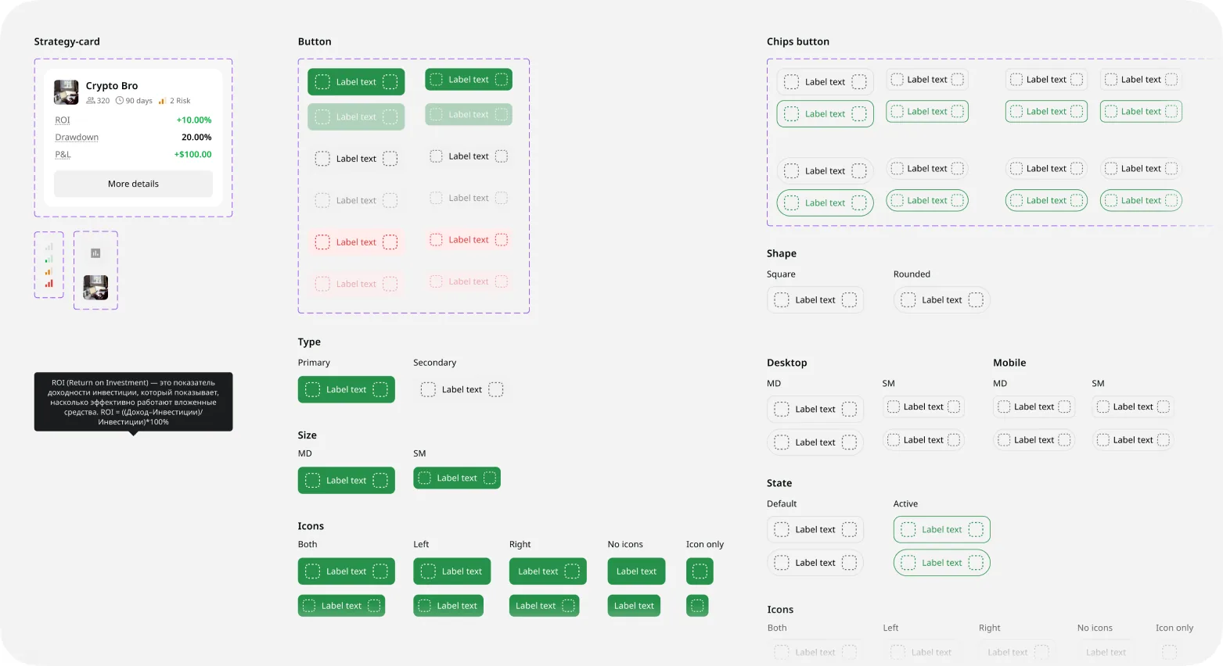Click the larger green Icon only button

(x=700, y=571)
